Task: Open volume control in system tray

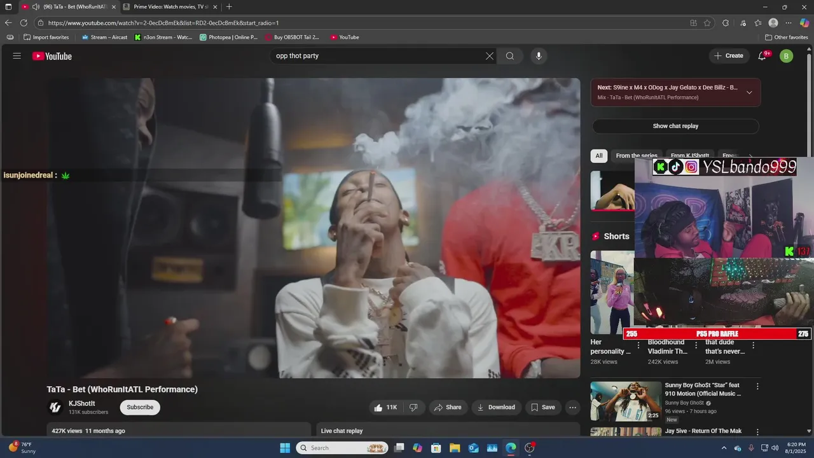Action: coord(775,448)
